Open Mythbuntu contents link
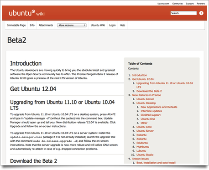This screenshot has height=170, width=209. (x=143, y=147)
